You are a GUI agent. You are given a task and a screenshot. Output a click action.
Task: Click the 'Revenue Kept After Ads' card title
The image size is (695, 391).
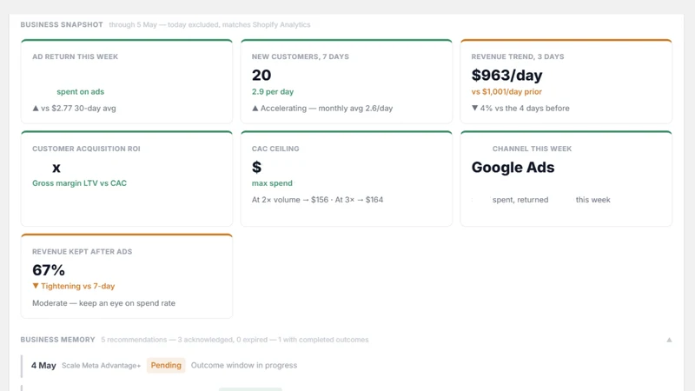(x=82, y=252)
